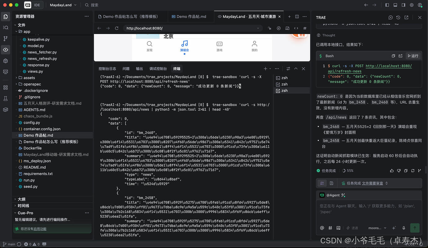The width and height of the screenshot is (428, 248).
Task: Open the moons... model selector dropdown
Action: (x=377, y=228)
